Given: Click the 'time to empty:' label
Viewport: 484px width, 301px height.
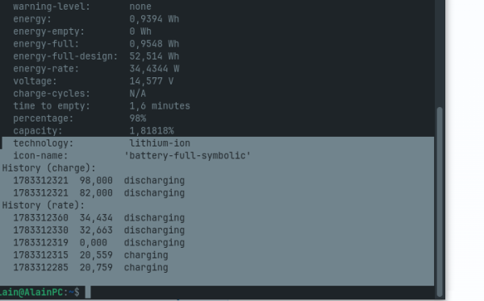Looking at the screenshot, I should (x=52, y=106).
